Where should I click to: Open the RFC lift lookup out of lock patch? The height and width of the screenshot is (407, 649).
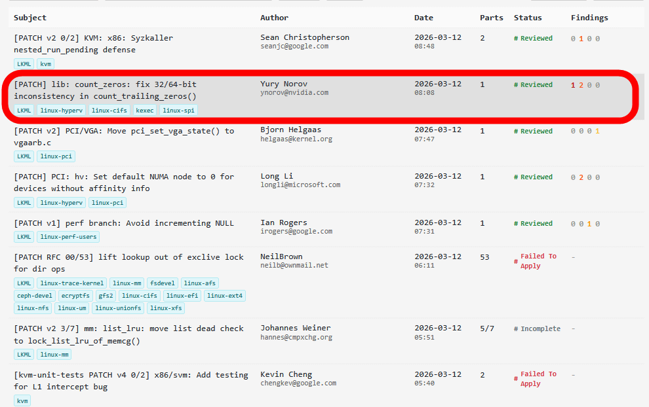pos(128,263)
